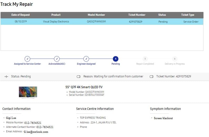This screenshot has width=209, height=137.
Task: Click the status icon beside Status: Pending
Action: (6, 77)
